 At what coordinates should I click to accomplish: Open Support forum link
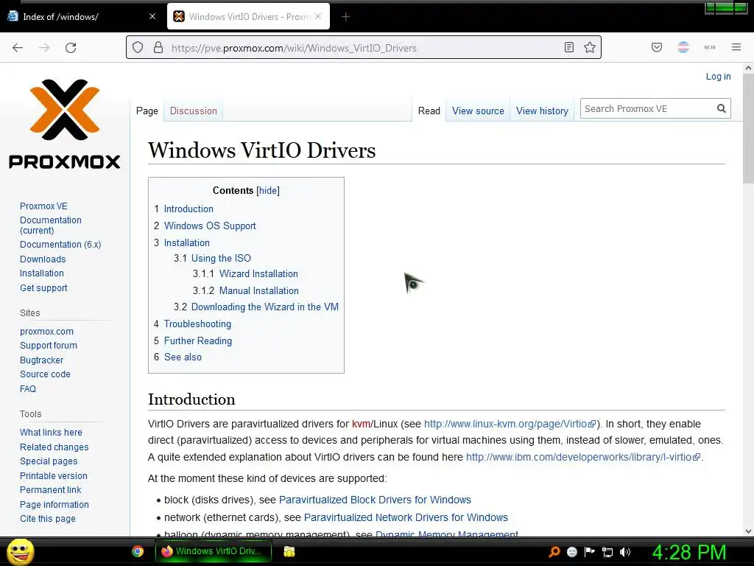(x=49, y=346)
